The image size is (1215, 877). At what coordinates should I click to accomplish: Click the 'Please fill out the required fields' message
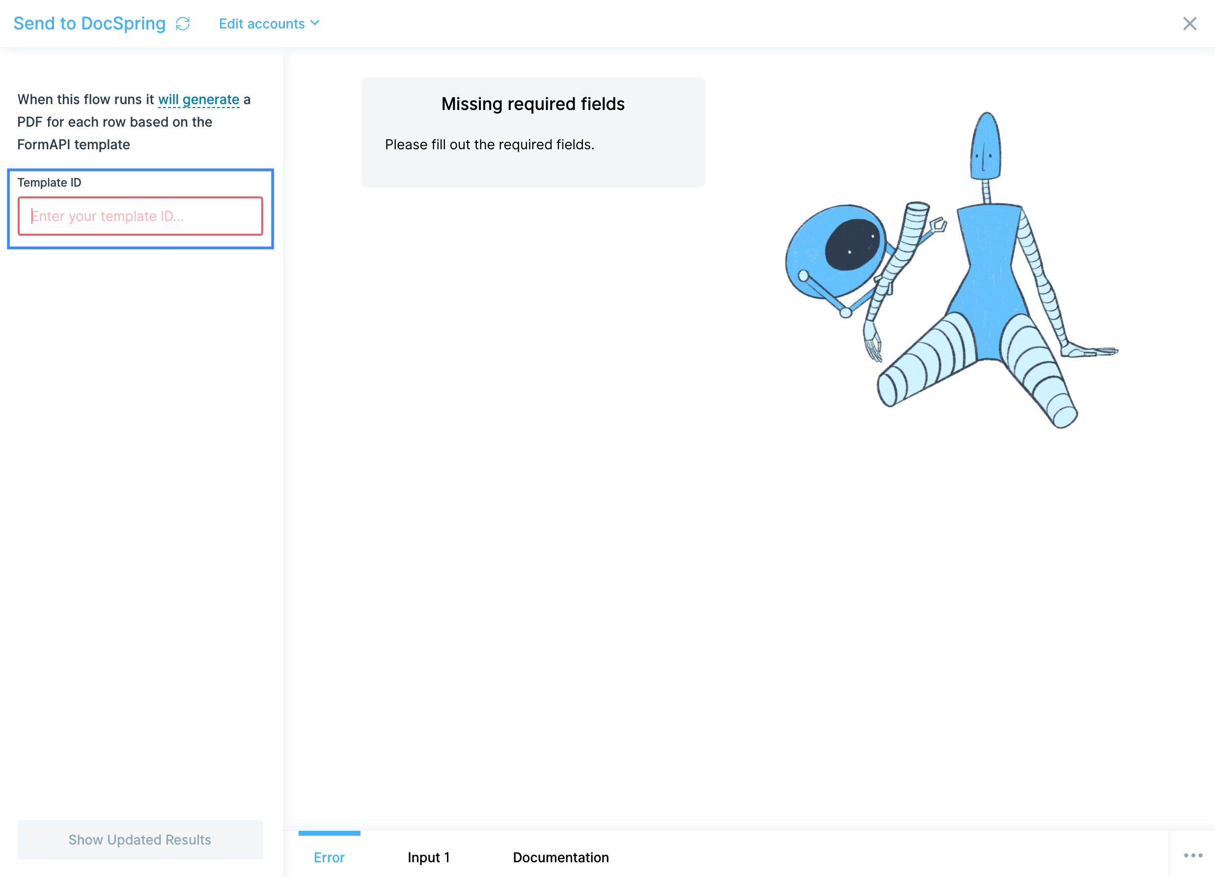coord(489,145)
